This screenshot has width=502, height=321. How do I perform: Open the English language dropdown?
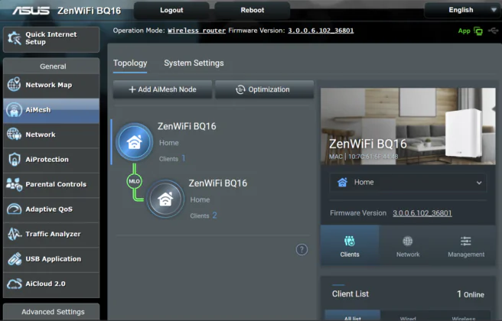coord(462,10)
